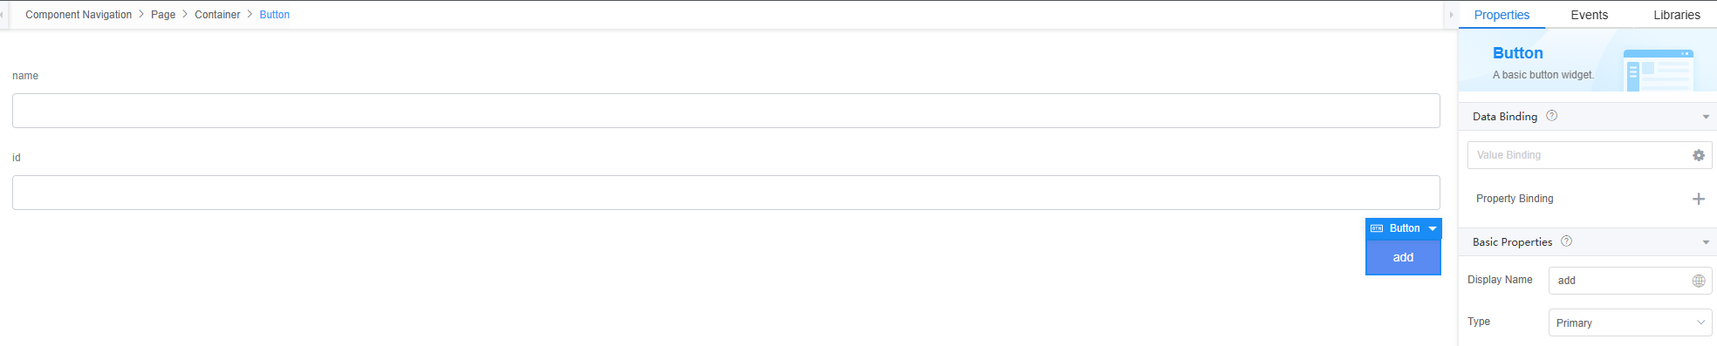The width and height of the screenshot is (1717, 346).
Task: Select the Properties tab
Action: [x=1502, y=15]
